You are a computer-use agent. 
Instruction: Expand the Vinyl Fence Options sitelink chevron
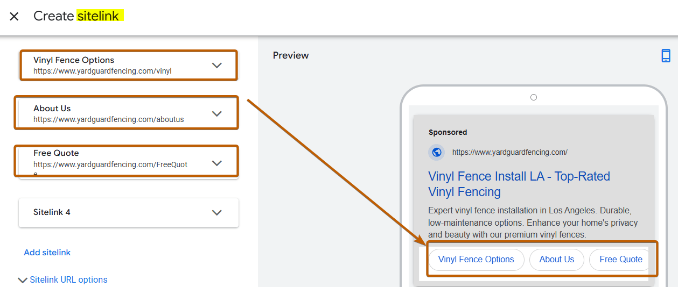coord(216,66)
